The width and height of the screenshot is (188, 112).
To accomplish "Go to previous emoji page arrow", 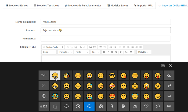I will pyautogui.click(x=44, y=86).
